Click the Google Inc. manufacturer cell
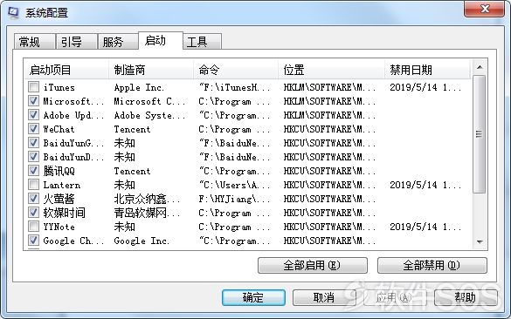This screenshot has height=319, width=511. tap(142, 241)
